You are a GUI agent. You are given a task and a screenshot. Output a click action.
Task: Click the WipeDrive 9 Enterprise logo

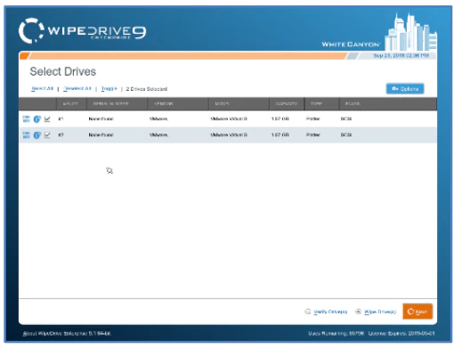(82, 31)
